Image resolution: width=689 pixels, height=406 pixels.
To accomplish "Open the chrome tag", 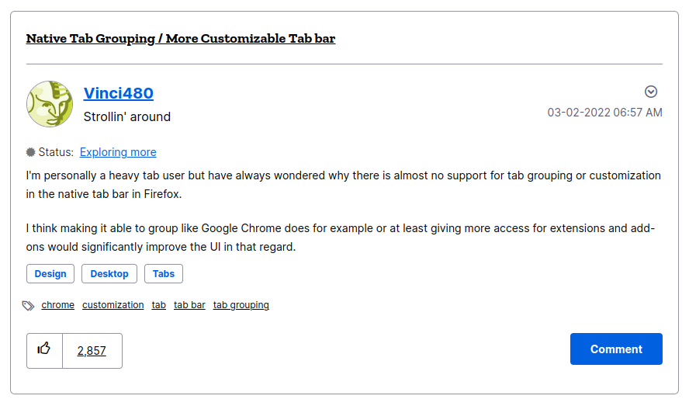I will pos(58,305).
